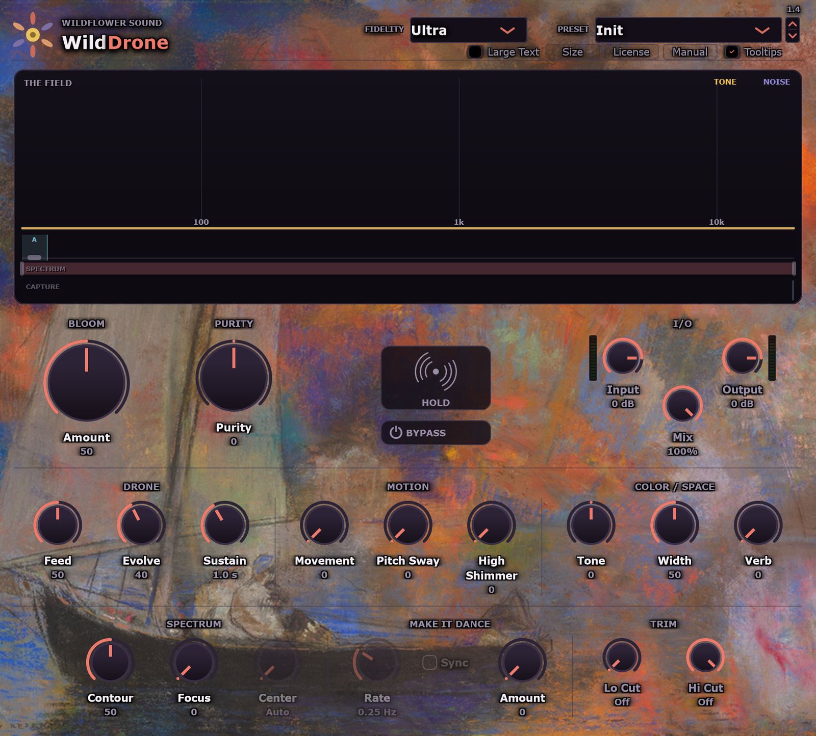This screenshot has height=736, width=816.
Task: Select next preset with up arrow
Action: click(792, 24)
